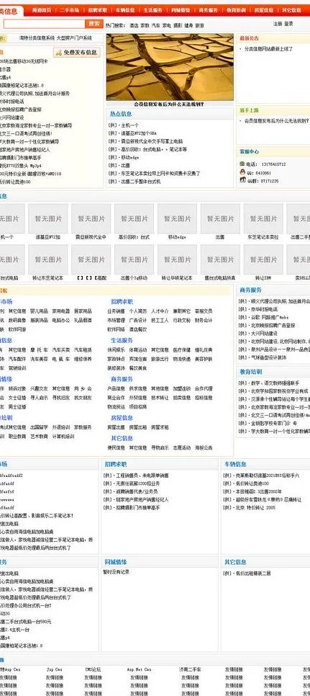Screen dimensions: 310x696
Task: Open 广告设计 under 招聘求职 category
Action: pos(137,320)
